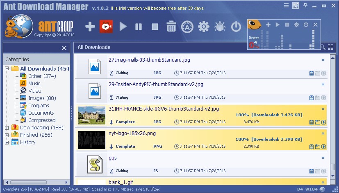Viewport: 339px width, 193px height.
Task: Close the floating speed widget
Action: click(316, 25)
